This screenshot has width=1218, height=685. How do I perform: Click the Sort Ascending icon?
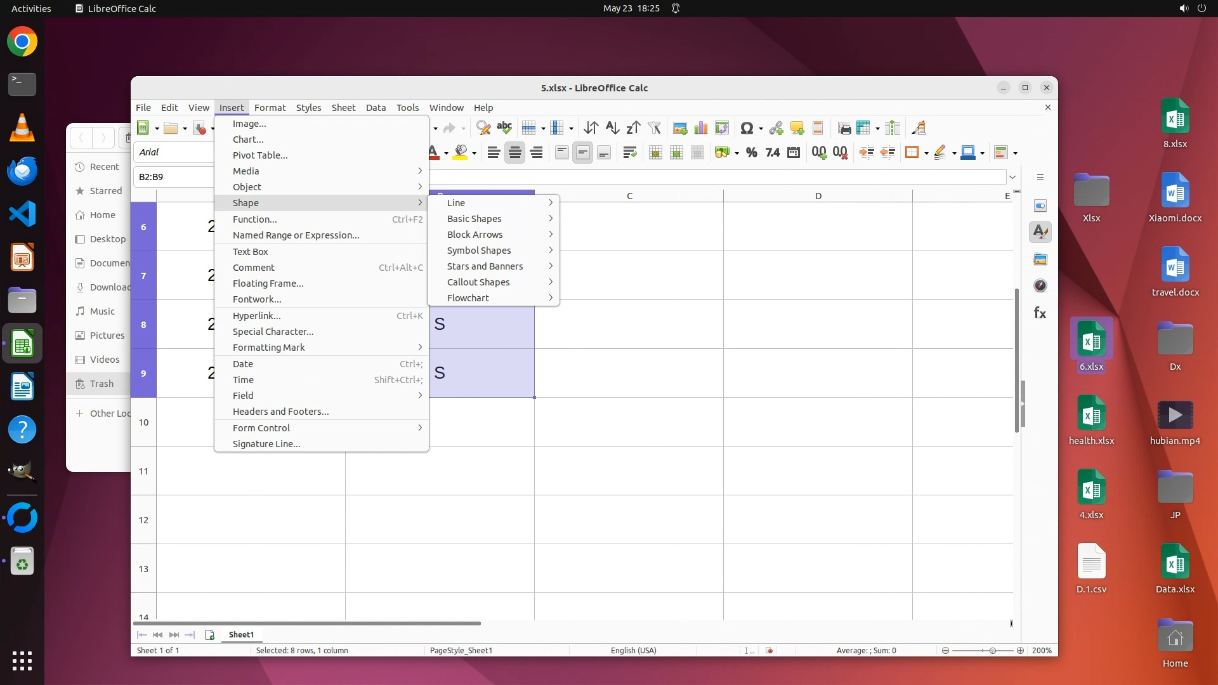coord(612,128)
